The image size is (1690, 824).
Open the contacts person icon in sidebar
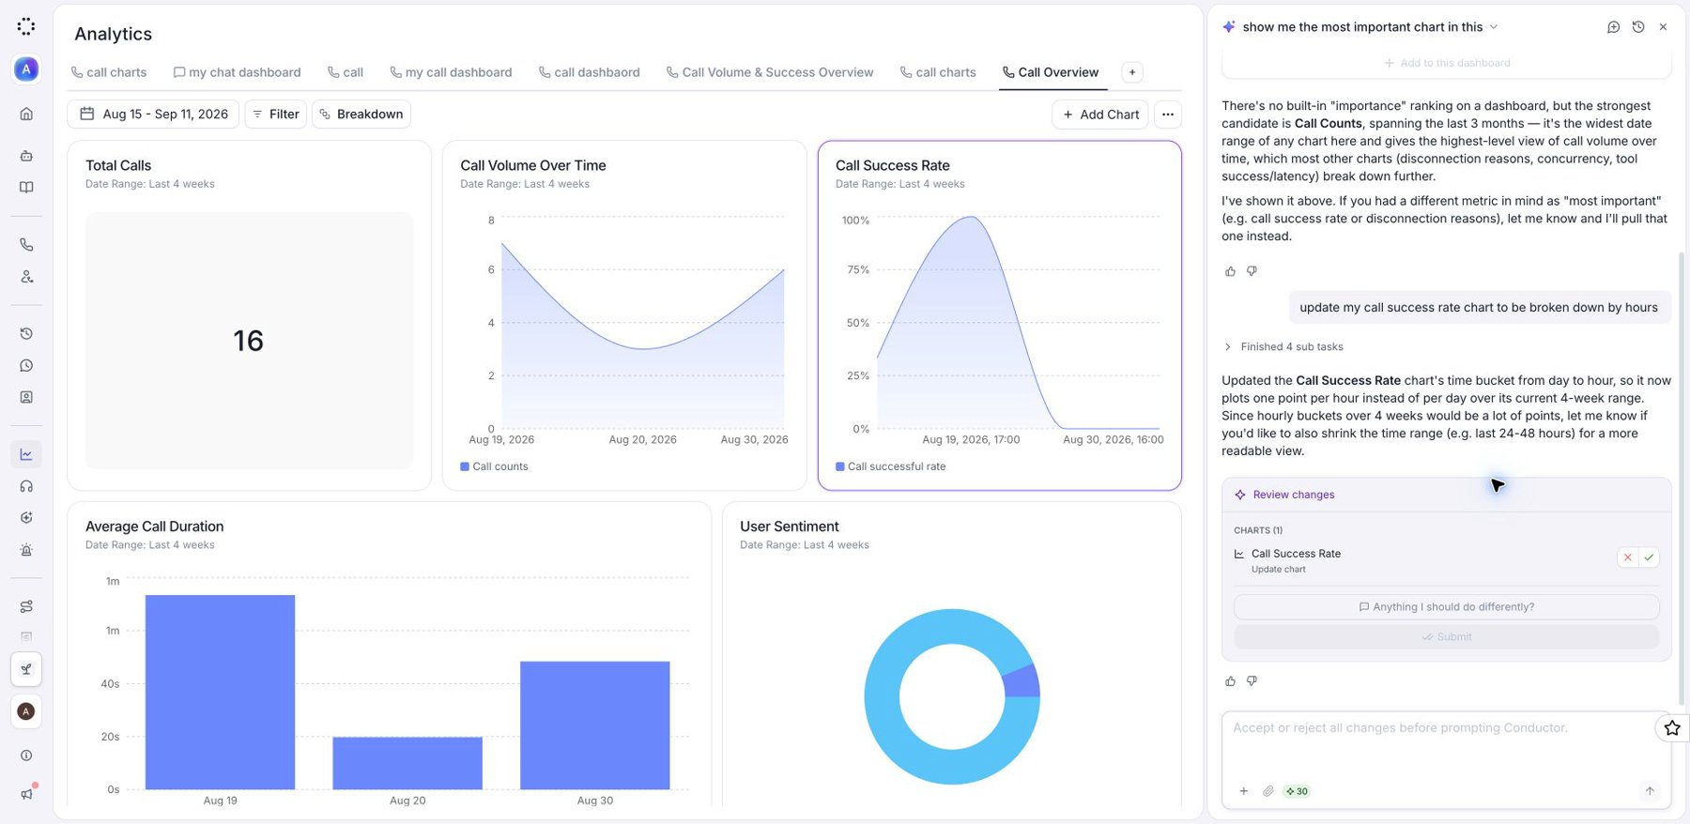26,277
